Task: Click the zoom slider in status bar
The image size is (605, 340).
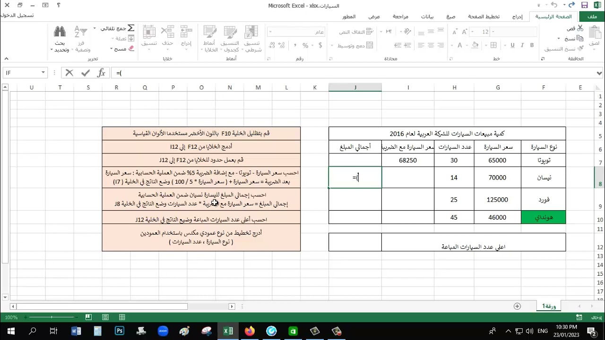Action: [51, 317]
